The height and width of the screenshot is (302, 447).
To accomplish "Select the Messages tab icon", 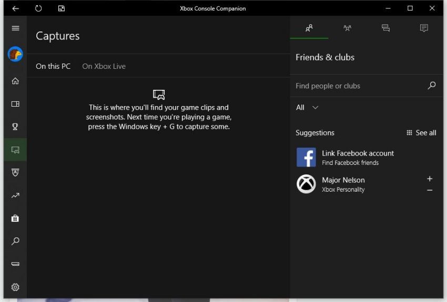I will (x=385, y=28).
